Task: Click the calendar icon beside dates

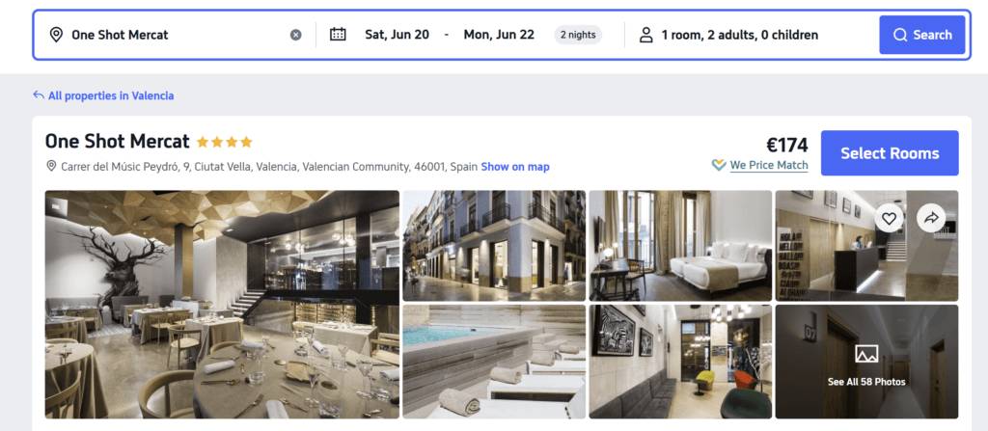Action: 338,35
